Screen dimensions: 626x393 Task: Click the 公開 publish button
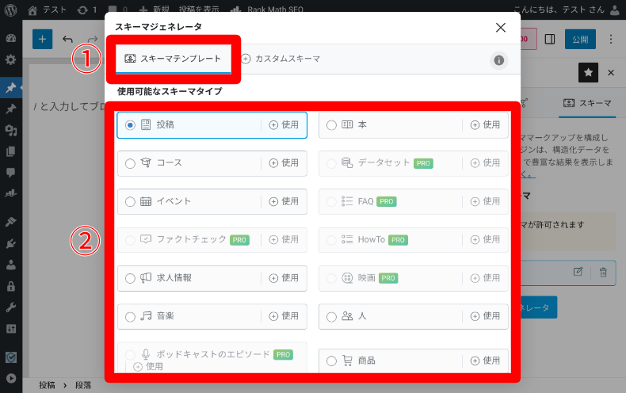[579, 39]
